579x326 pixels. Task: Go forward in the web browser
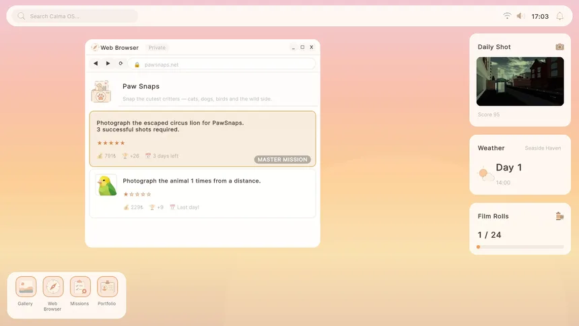(x=108, y=63)
